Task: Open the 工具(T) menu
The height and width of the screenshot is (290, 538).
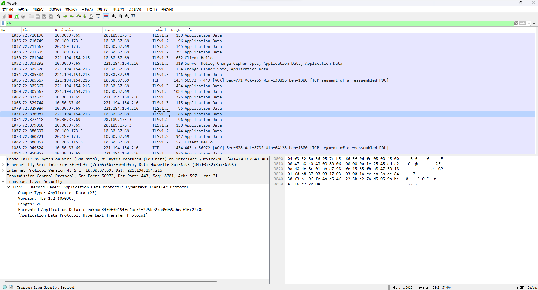Action: pos(151,10)
